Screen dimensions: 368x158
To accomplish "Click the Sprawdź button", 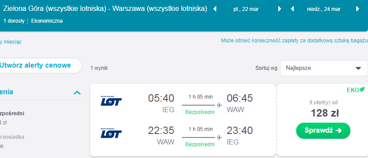I will [x=323, y=131].
